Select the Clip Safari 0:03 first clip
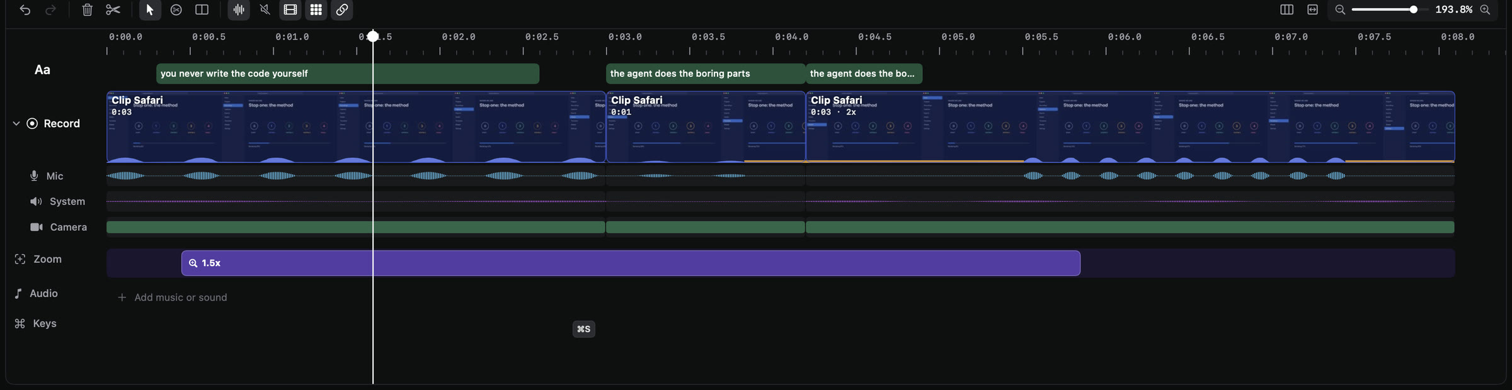1512x390 pixels. click(356, 127)
